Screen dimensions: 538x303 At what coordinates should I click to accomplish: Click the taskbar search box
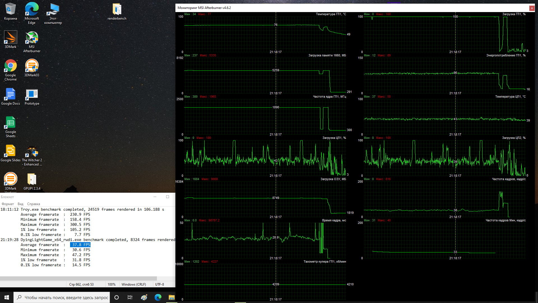point(62,297)
